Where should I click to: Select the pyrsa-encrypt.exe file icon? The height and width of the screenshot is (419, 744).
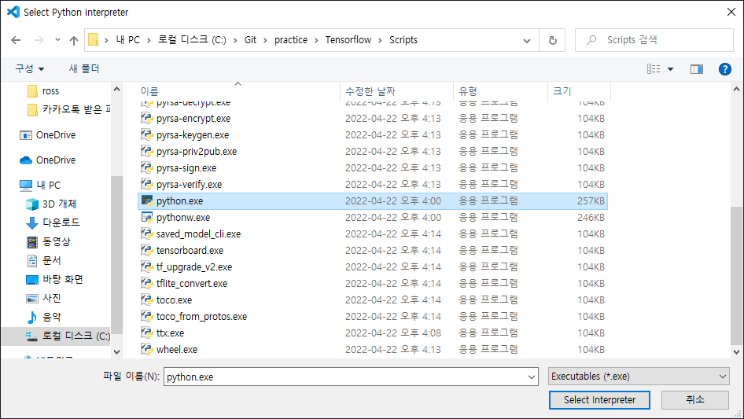coord(147,118)
